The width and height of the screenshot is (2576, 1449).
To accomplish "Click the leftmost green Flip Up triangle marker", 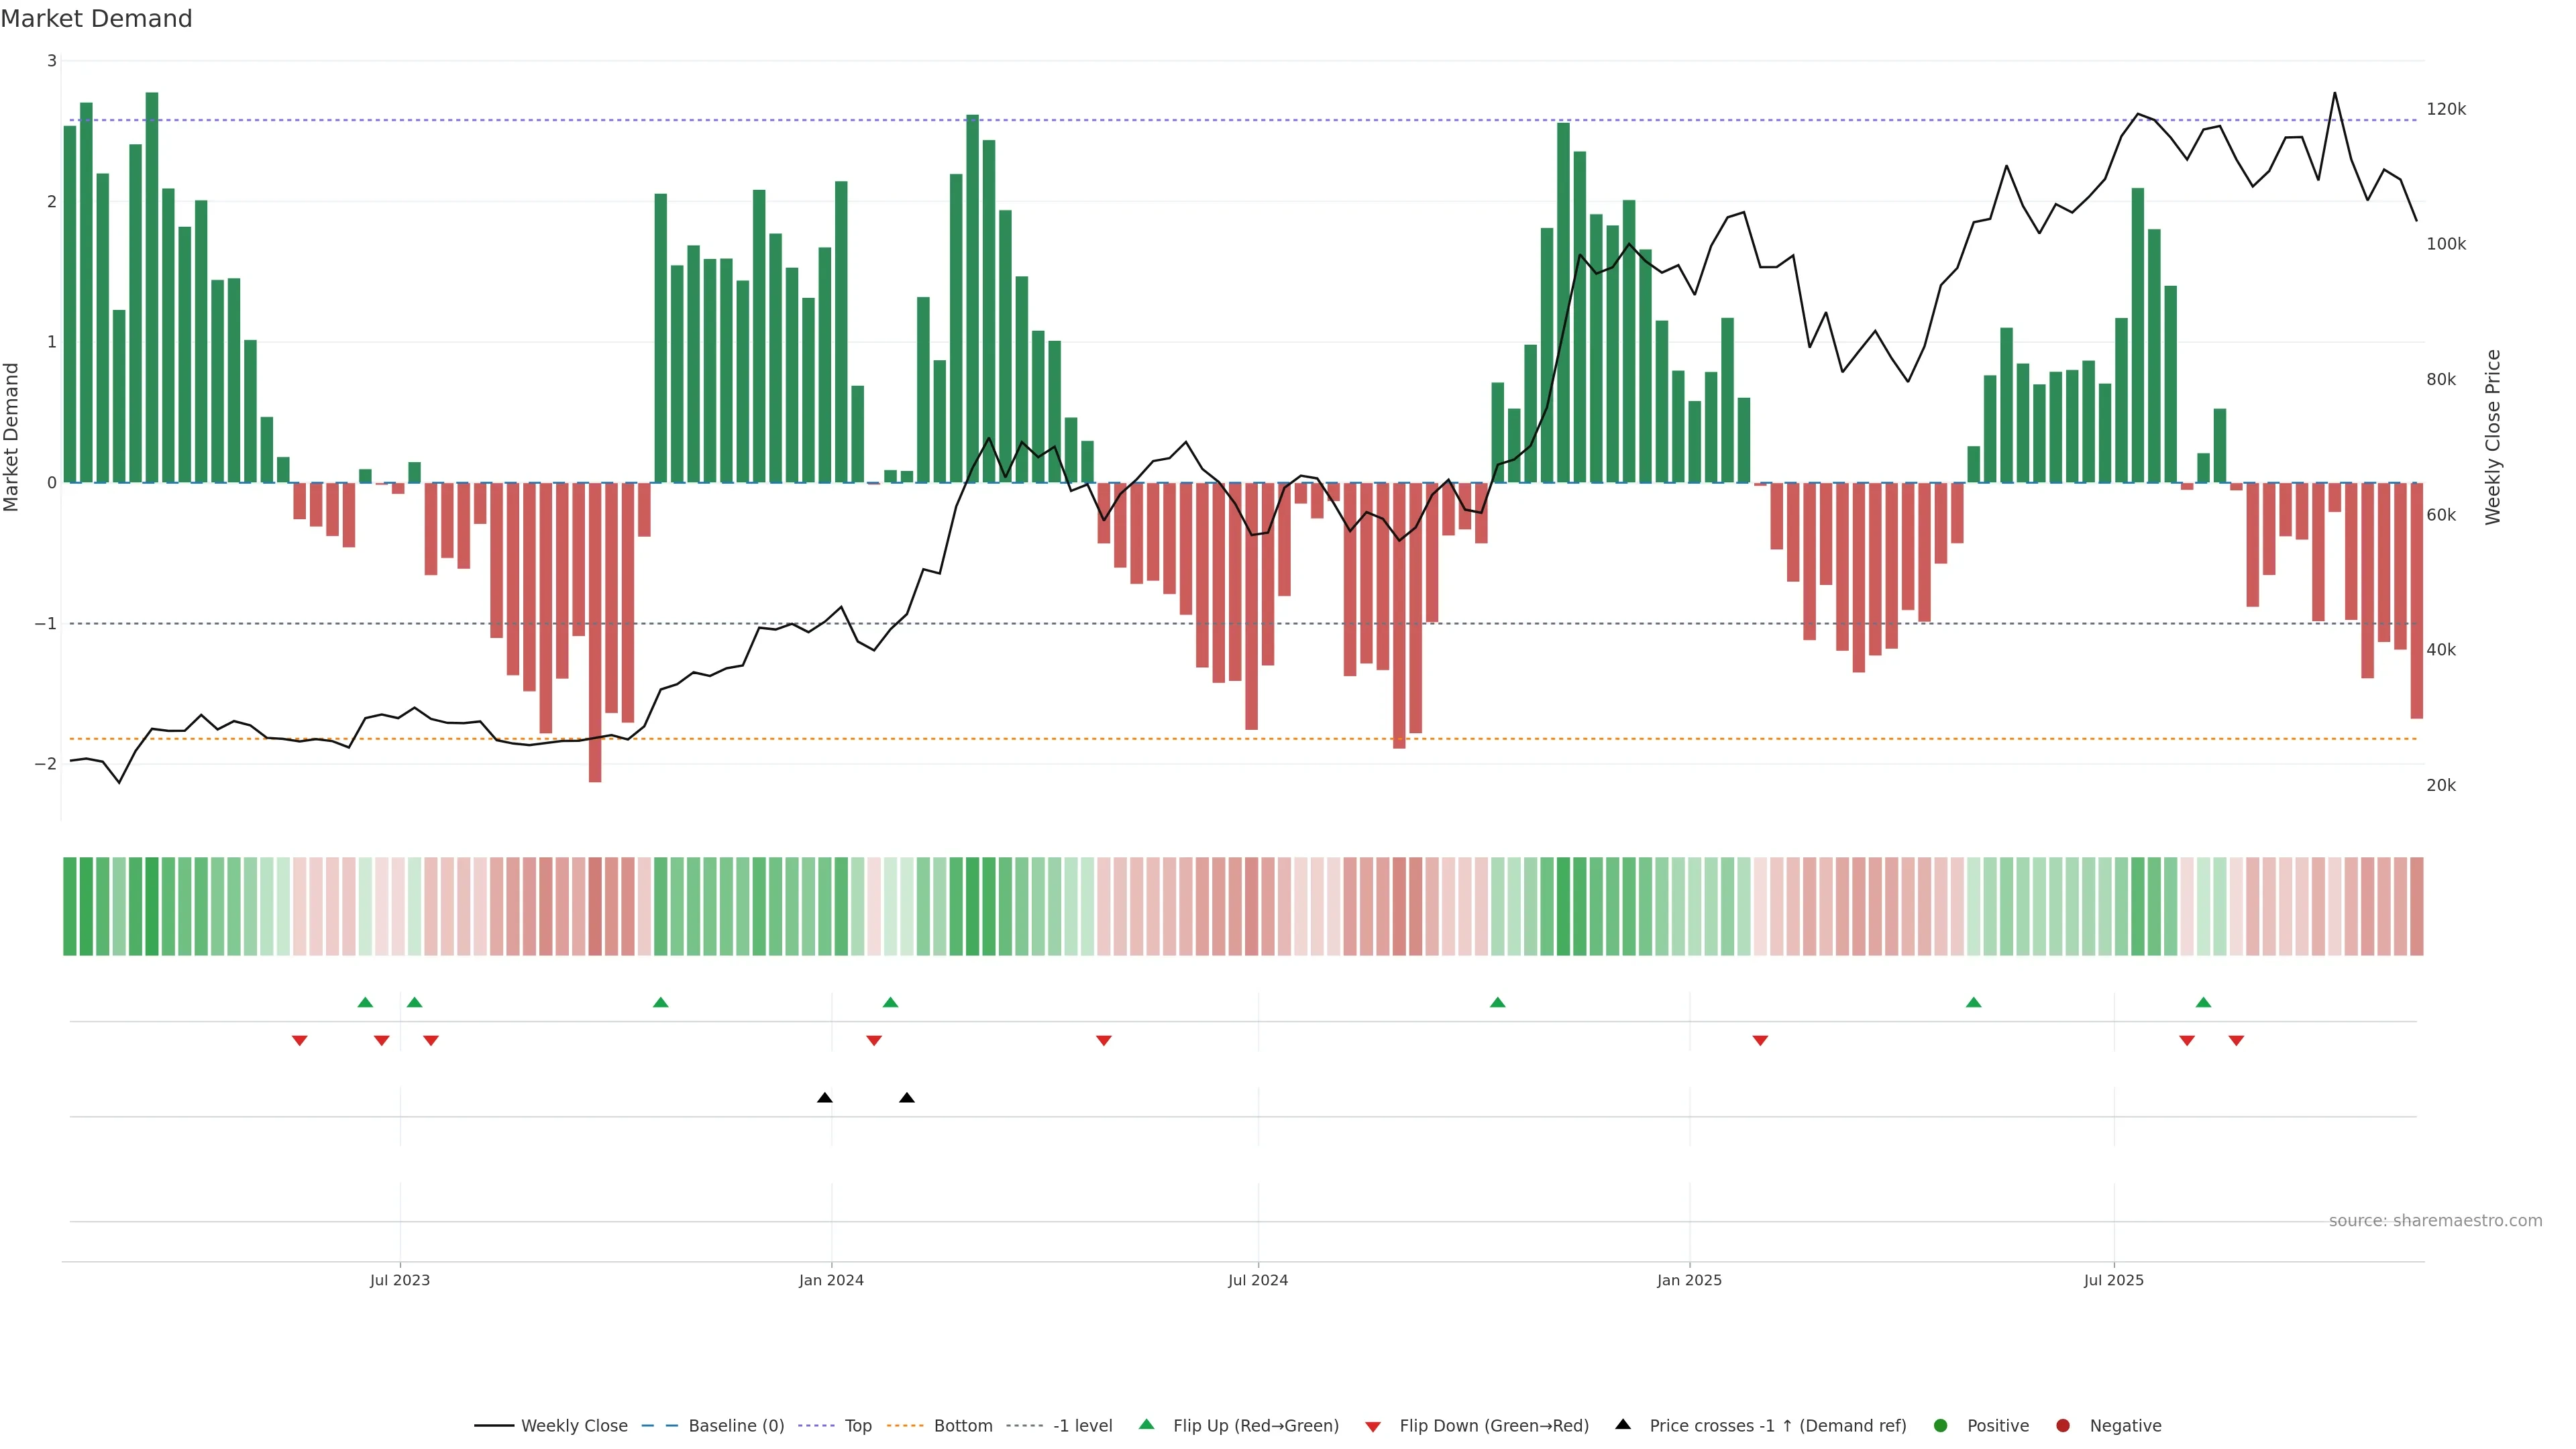I will [x=365, y=1003].
